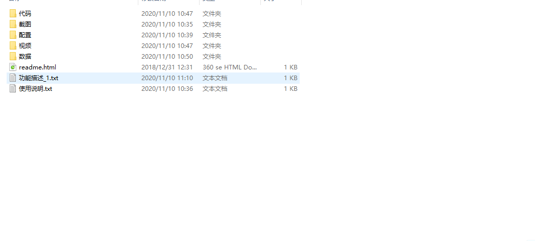
Task: Select the 数据 folder icon
Action: click(13, 56)
